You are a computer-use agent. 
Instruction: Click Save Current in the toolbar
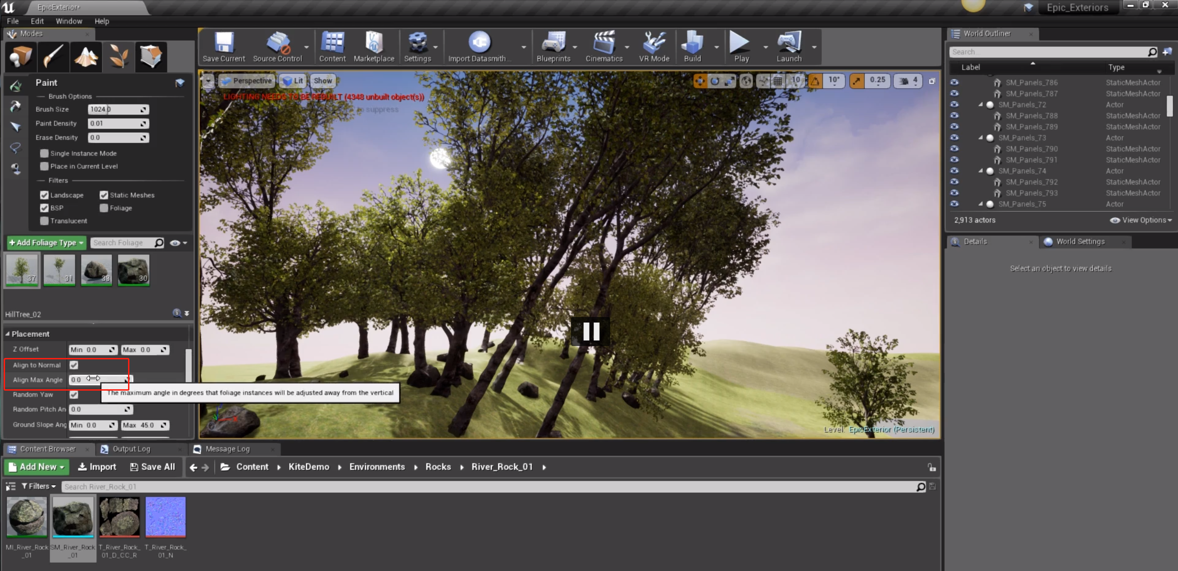tap(224, 47)
